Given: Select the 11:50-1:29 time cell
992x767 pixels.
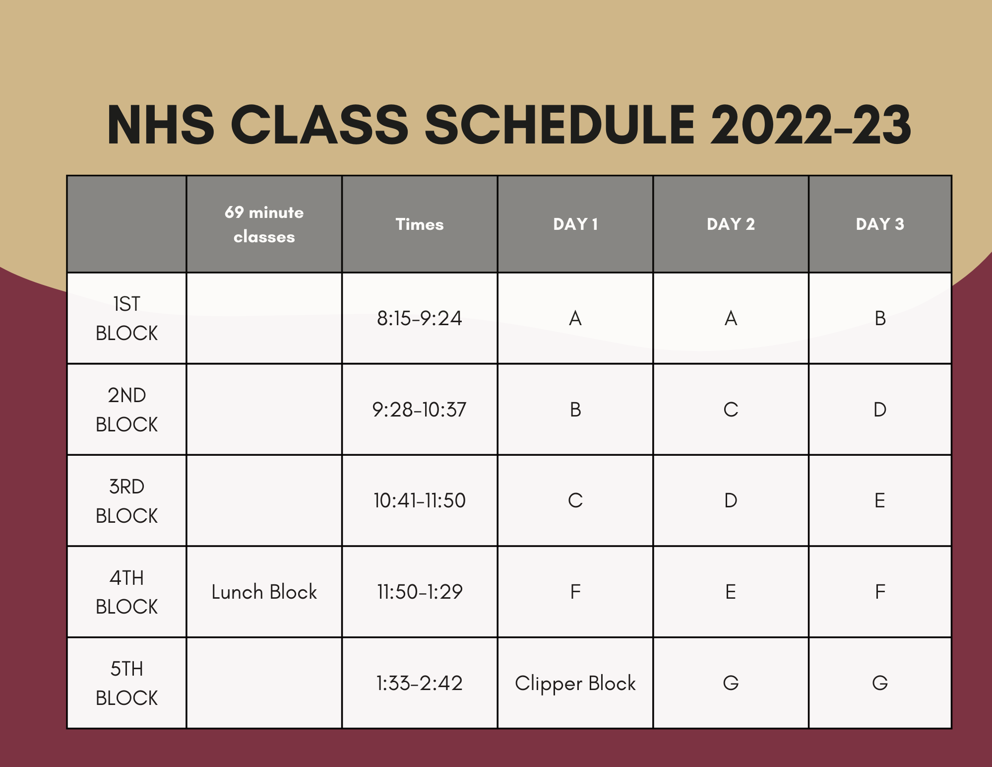Looking at the screenshot, I should coord(420,592).
